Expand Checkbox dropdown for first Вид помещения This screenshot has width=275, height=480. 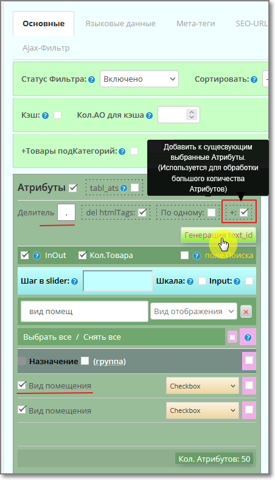click(203, 386)
